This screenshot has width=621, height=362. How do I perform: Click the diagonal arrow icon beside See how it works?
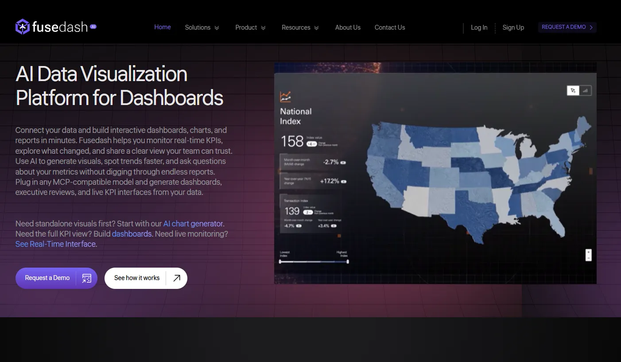(177, 278)
